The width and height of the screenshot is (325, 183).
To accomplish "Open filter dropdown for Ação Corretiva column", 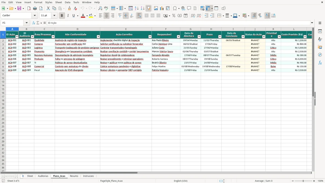I will pos(150,37).
